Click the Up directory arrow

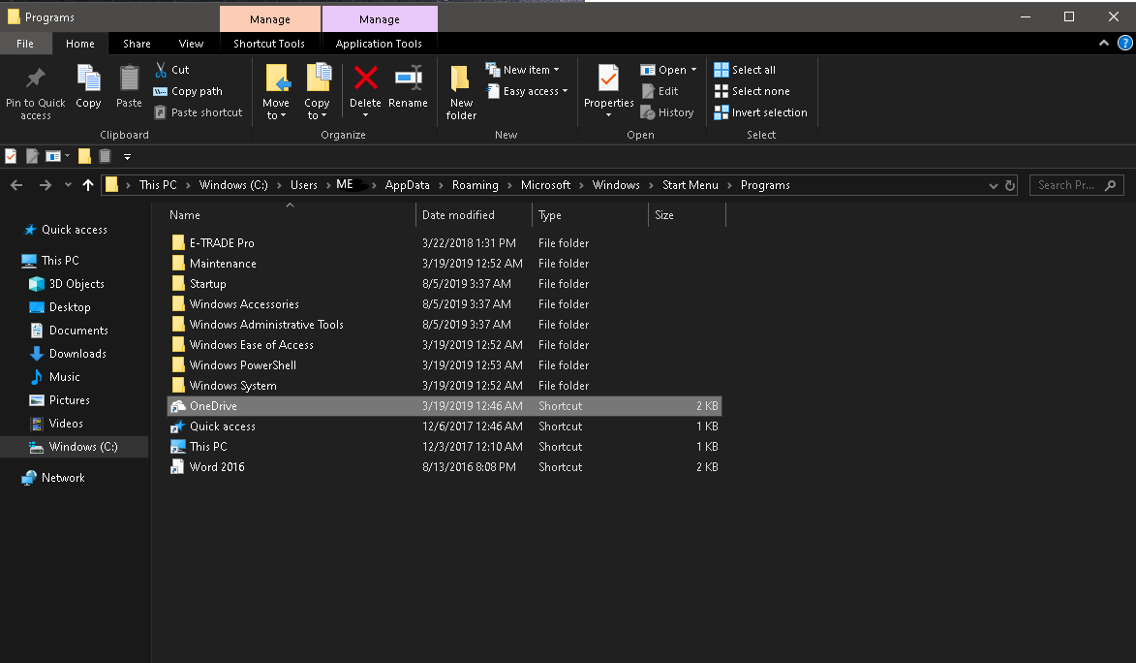[x=88, y=186]
